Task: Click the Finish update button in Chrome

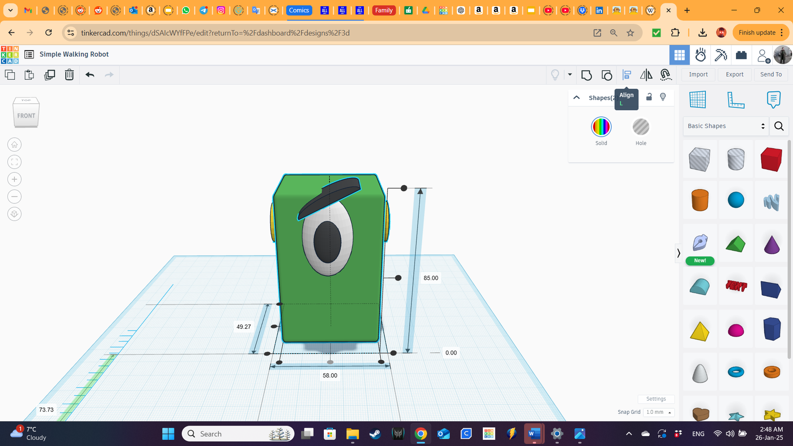Action: click(760, 33)
